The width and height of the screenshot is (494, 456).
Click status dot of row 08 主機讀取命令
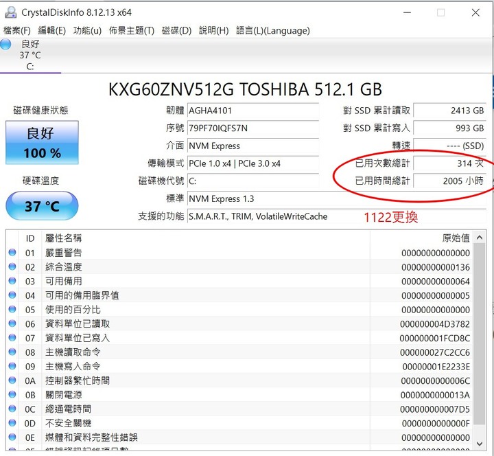pyautogui.click(x=12, y=352)
